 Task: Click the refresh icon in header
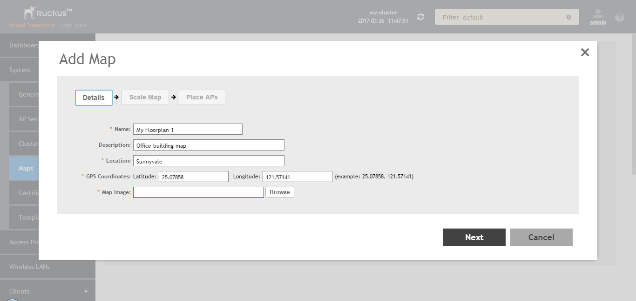click(420, 17)
